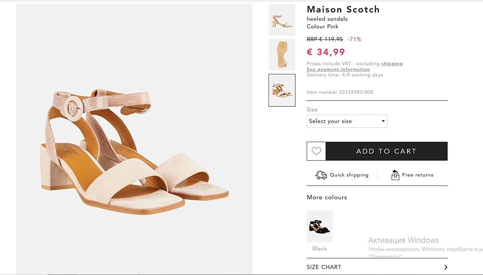Click the dropdown arrow in size selector
This screenshot has width=483, height=275.
coord(383,121)
